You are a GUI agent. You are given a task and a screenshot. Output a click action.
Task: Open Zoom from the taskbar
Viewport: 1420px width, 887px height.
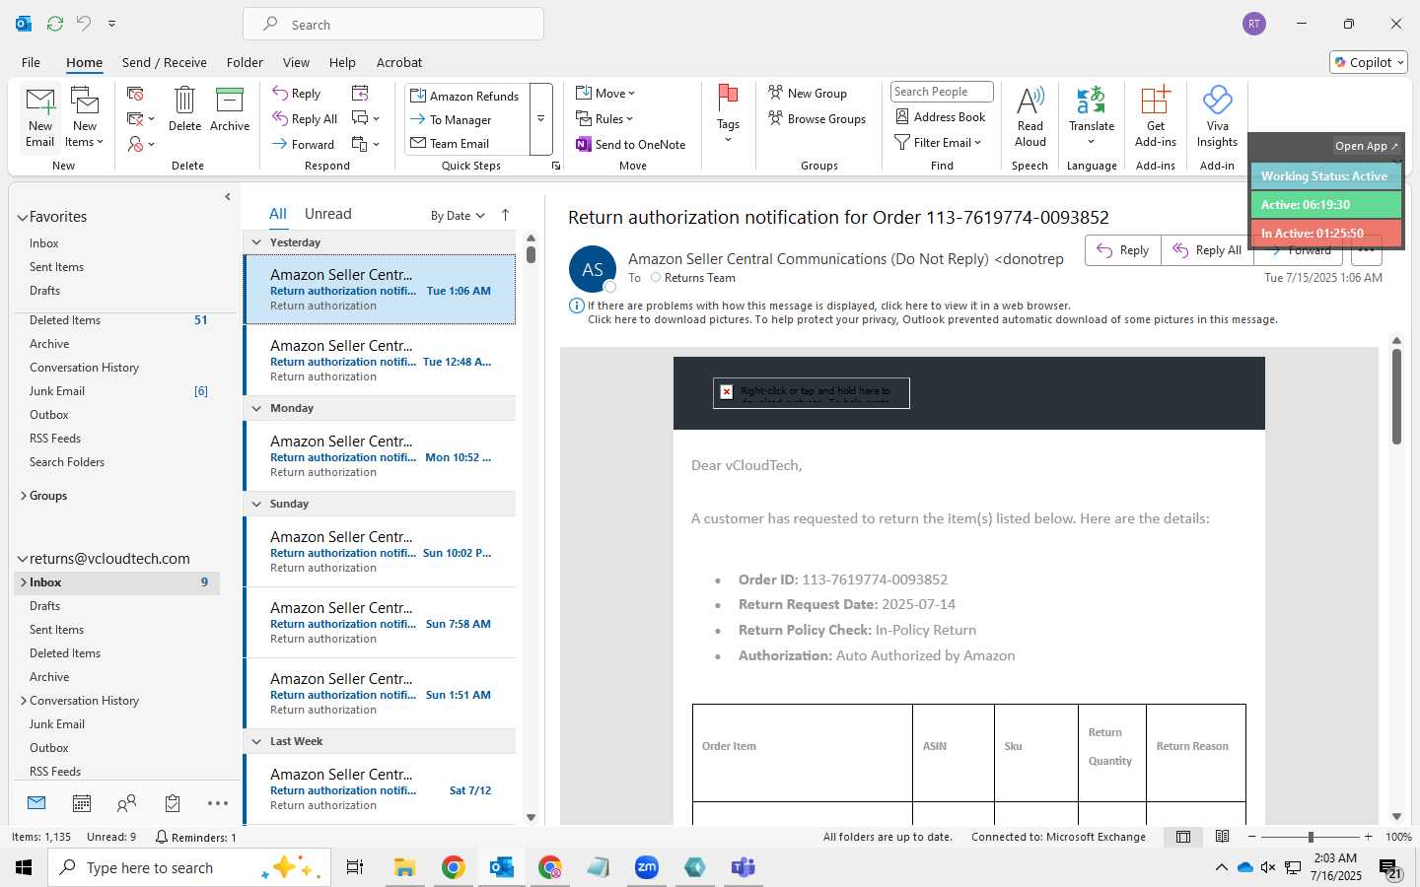647,867
